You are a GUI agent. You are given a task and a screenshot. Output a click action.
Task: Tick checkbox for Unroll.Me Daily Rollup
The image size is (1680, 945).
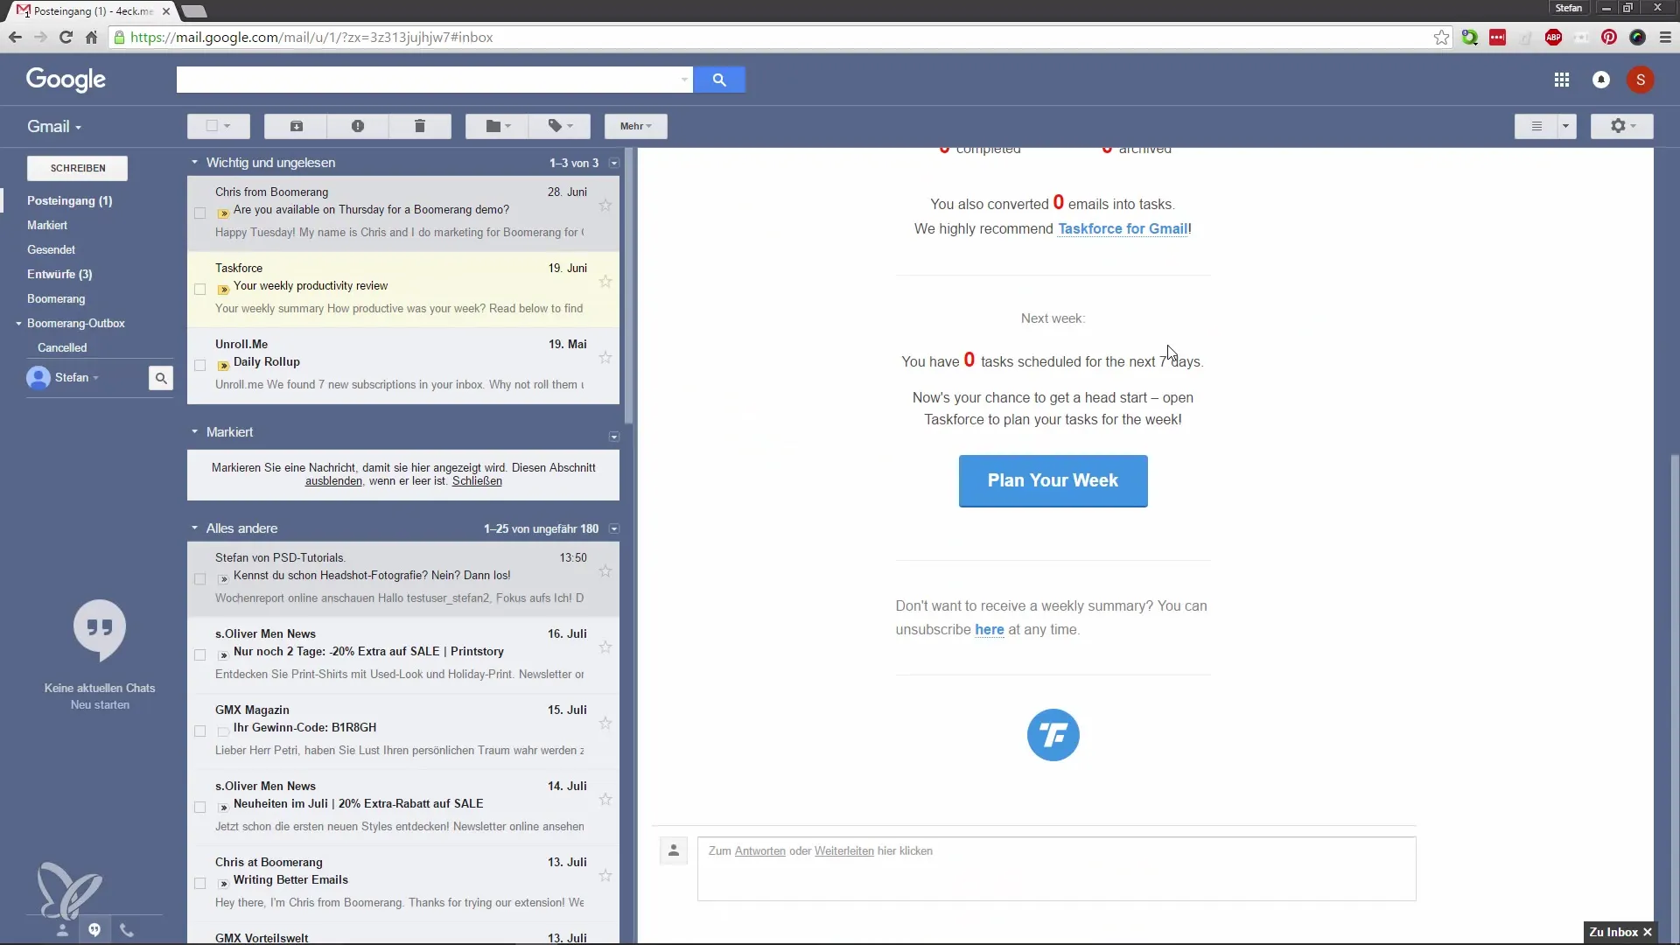pyautogui.click(x=200, y=365)
